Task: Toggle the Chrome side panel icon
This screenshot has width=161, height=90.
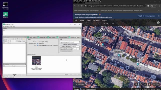Action: tap(148, 6)
